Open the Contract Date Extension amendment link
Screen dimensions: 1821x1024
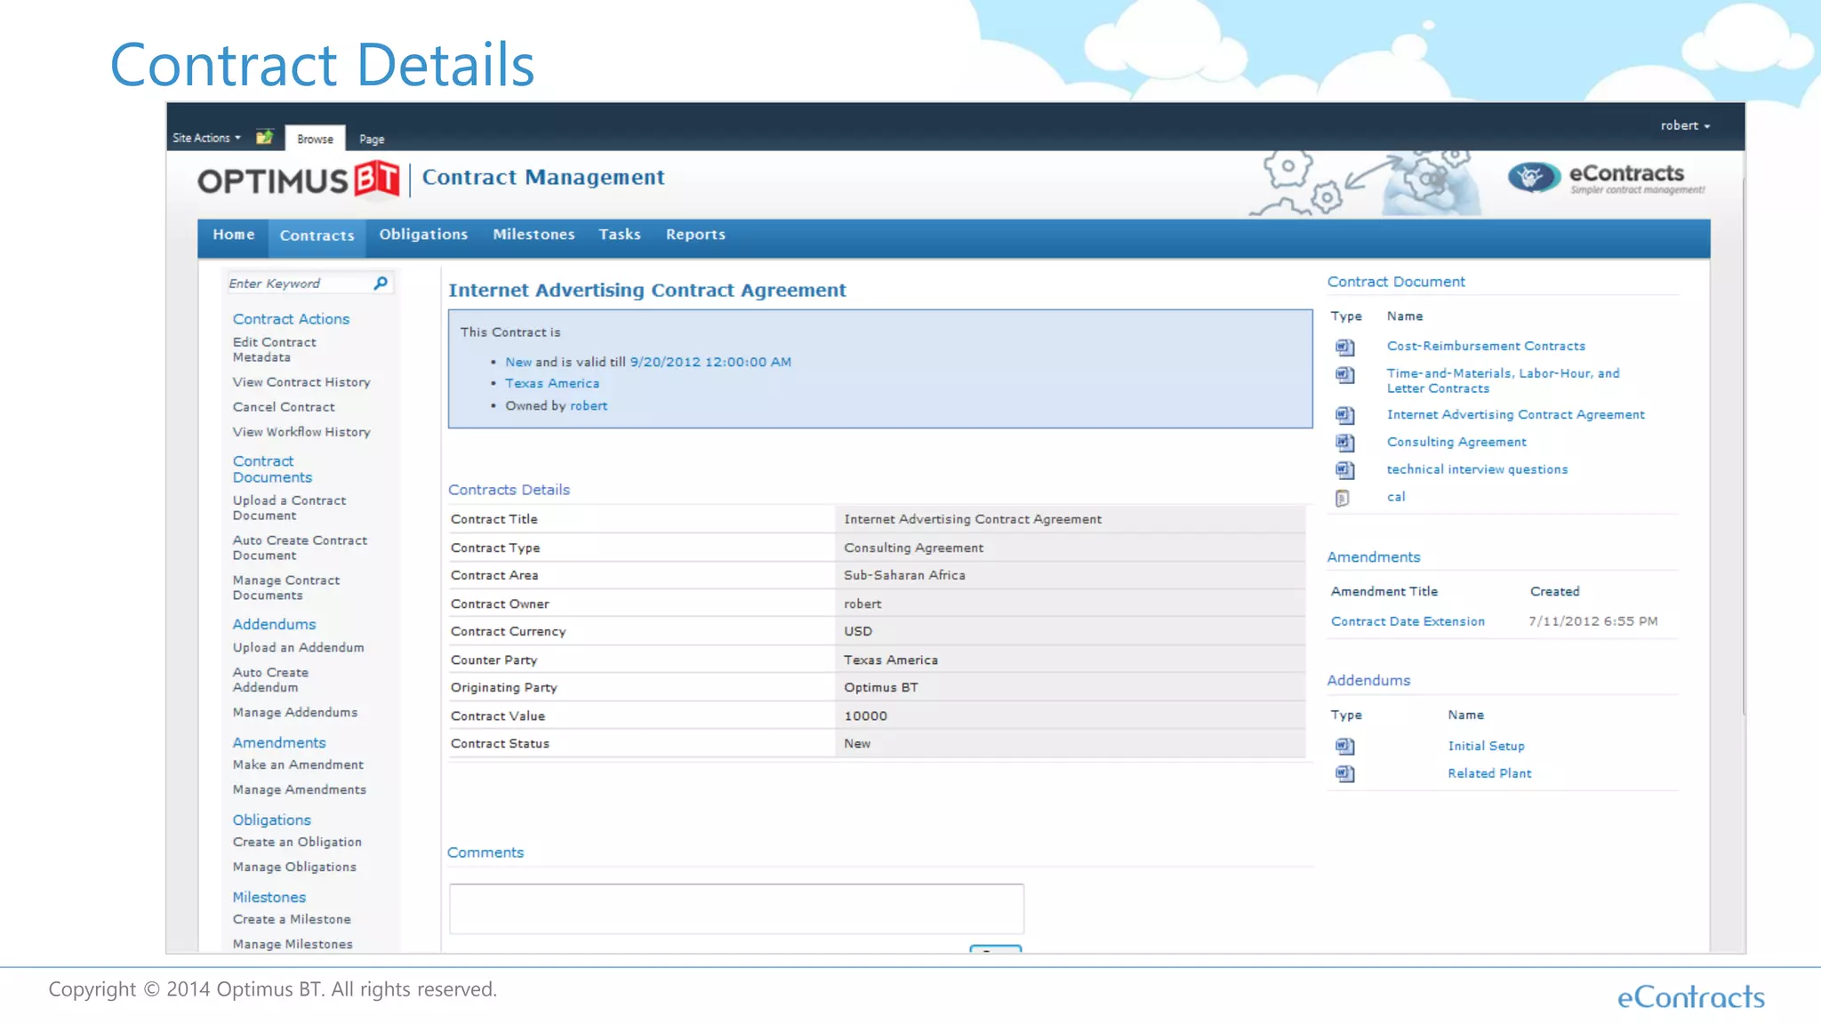(x=1408, y=621)
